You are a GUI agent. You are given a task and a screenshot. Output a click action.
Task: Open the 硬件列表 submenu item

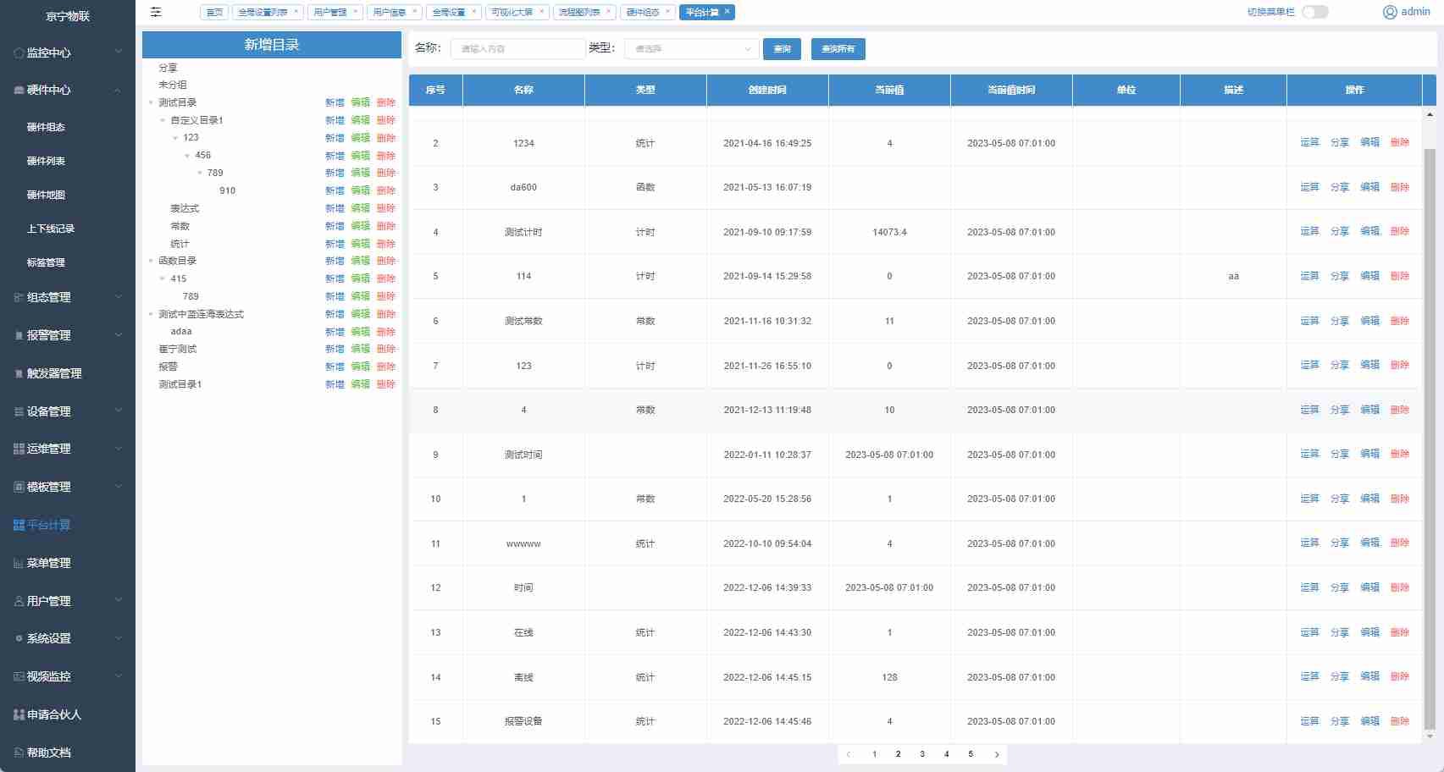pyautogui.click(x=46, y=161)
